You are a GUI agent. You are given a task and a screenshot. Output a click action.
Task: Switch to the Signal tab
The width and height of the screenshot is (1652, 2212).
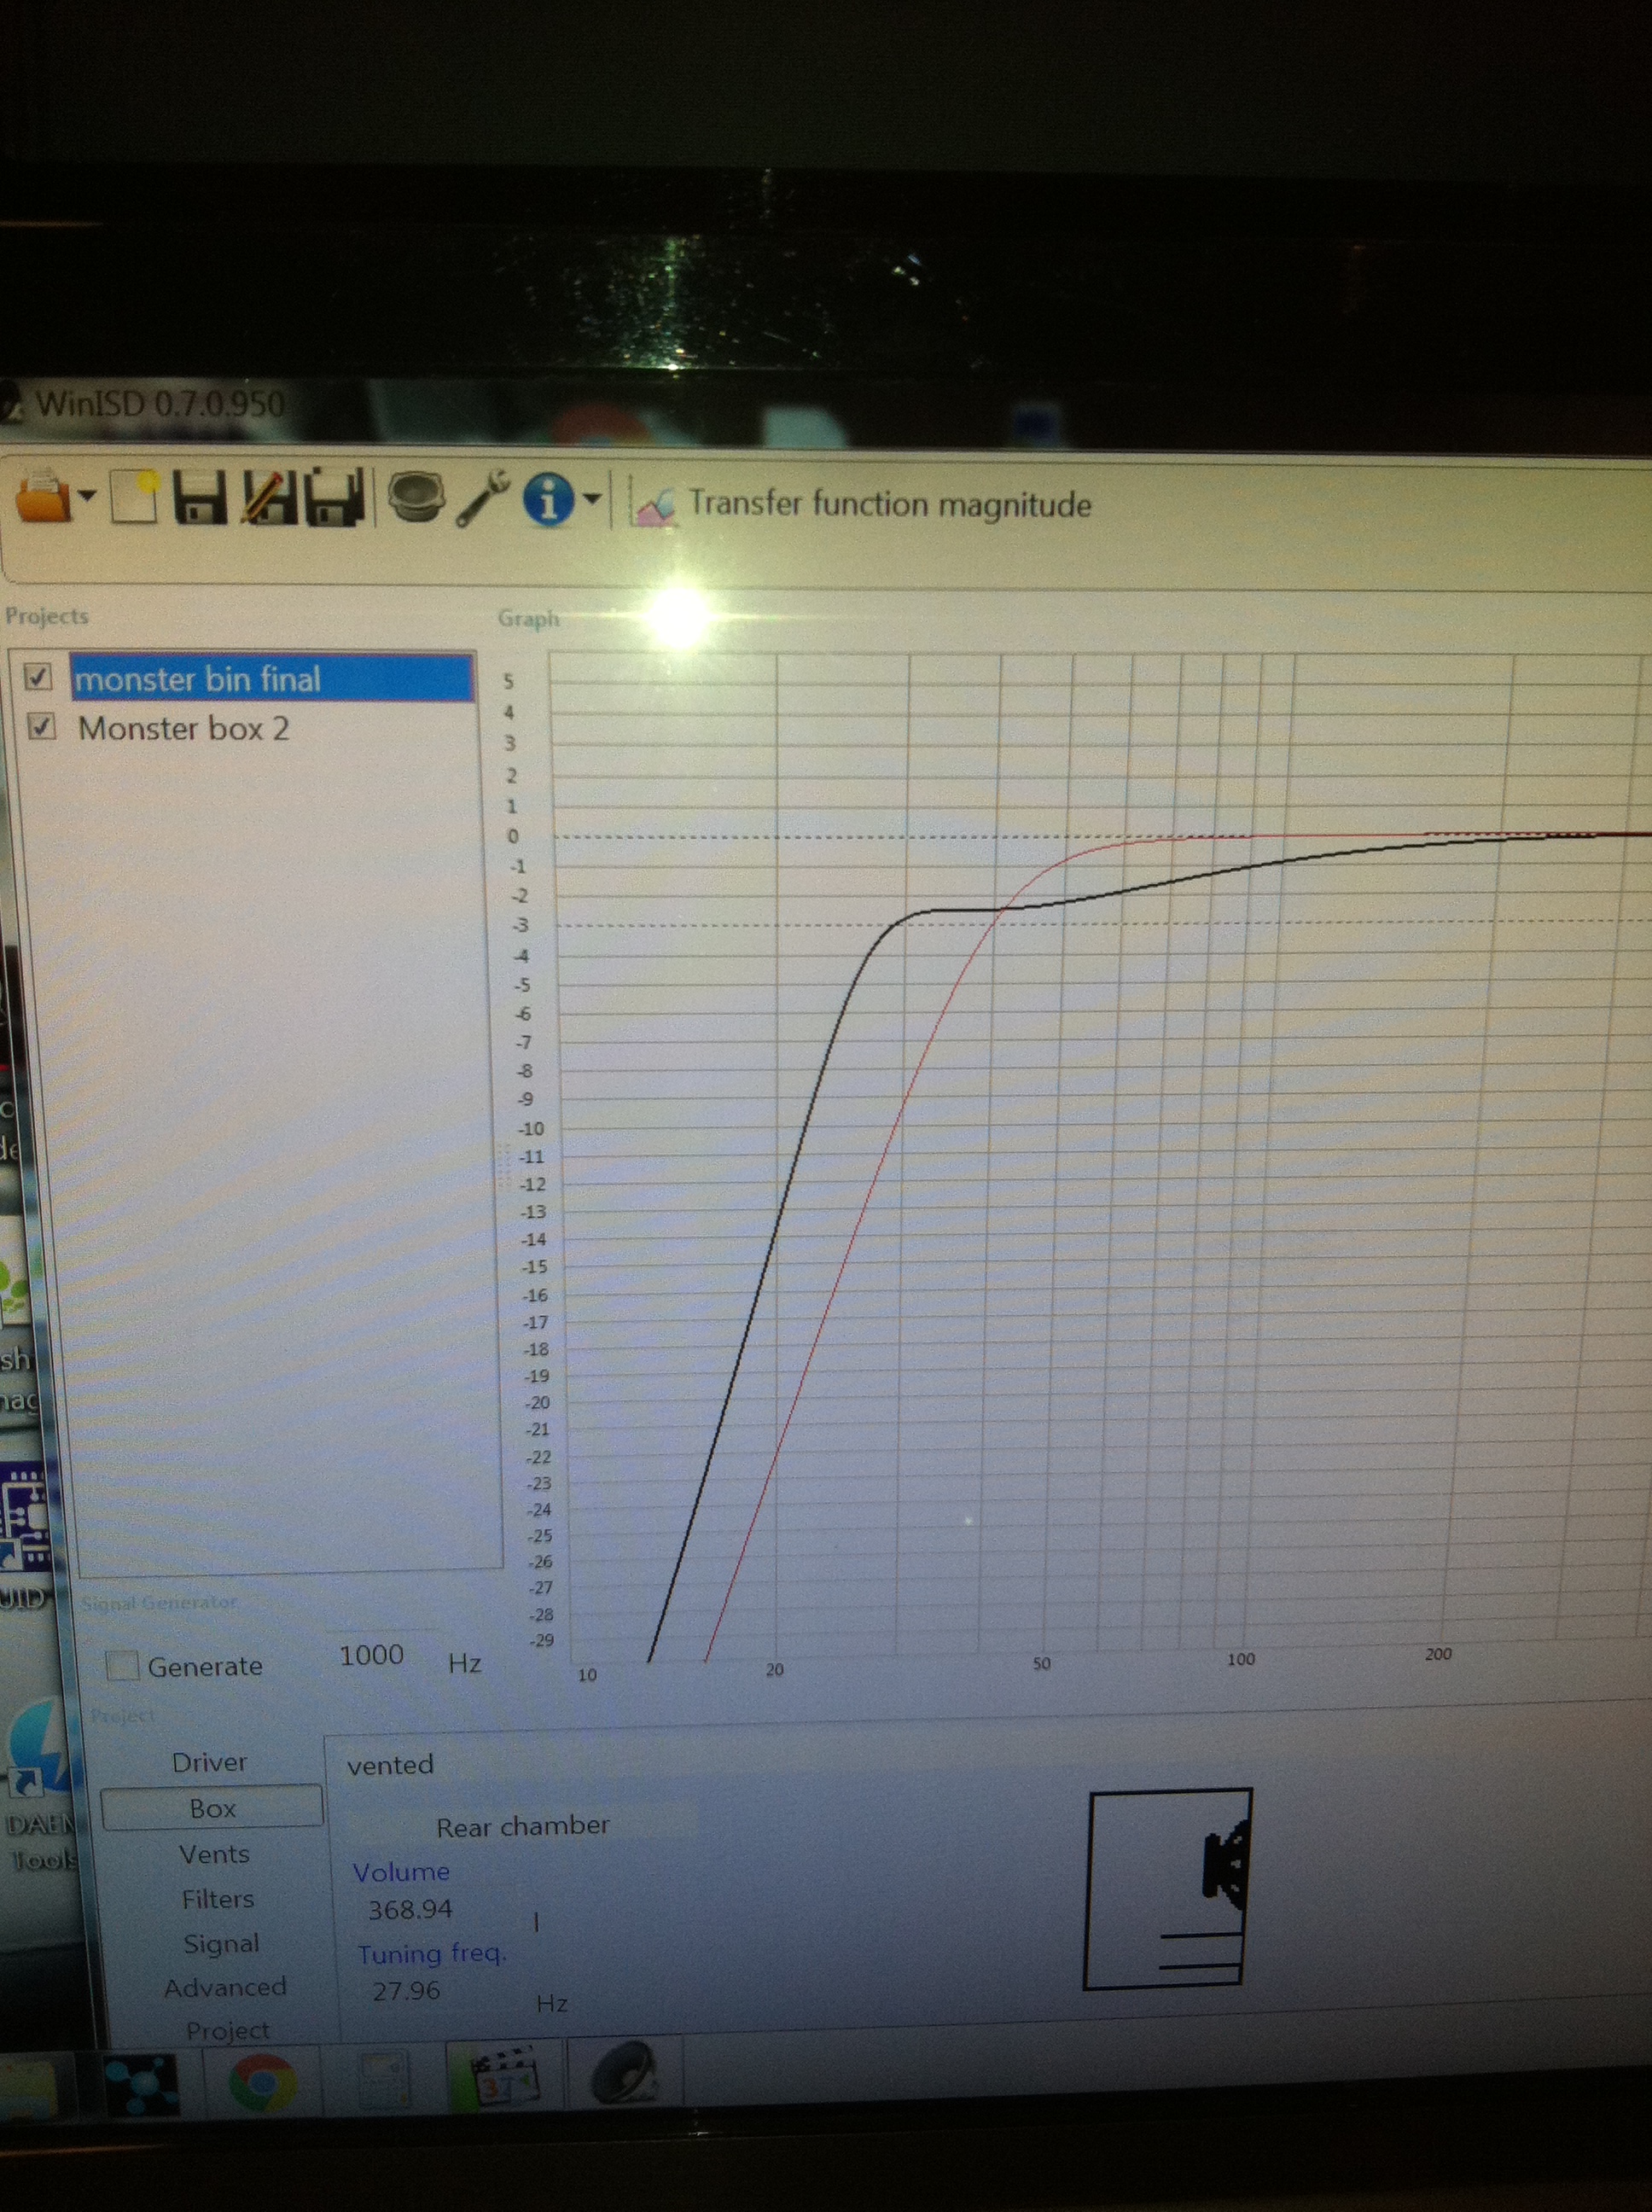pos(221,1943)
